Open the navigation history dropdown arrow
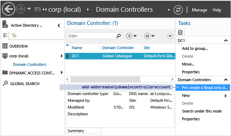Viewport: 231px width, 136px height. pyautogui.click(x=29, y=9)
